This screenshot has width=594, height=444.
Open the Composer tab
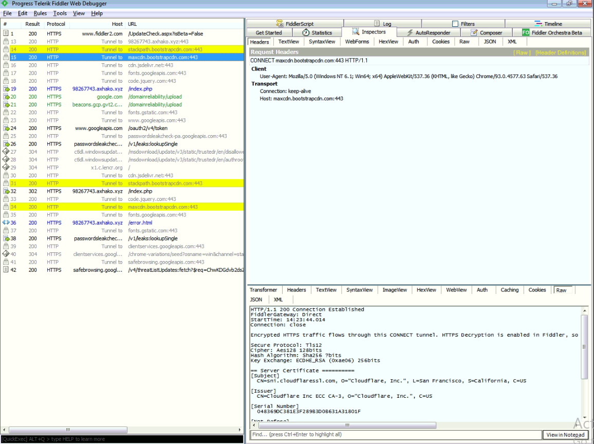point(486,33)
